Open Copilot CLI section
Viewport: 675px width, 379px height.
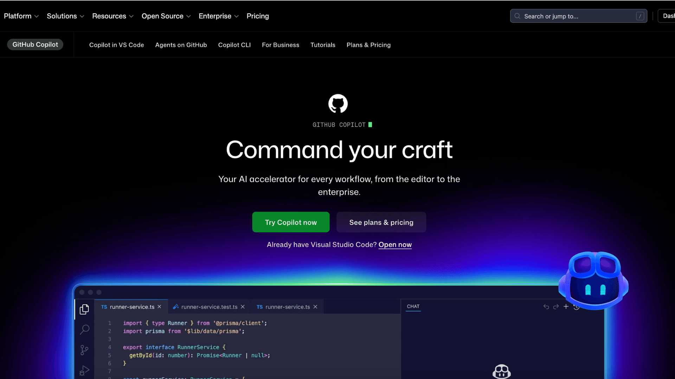234,45
